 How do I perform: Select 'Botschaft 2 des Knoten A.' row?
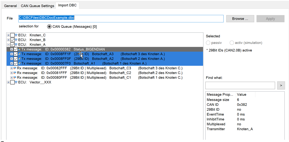tap(105, 59)
